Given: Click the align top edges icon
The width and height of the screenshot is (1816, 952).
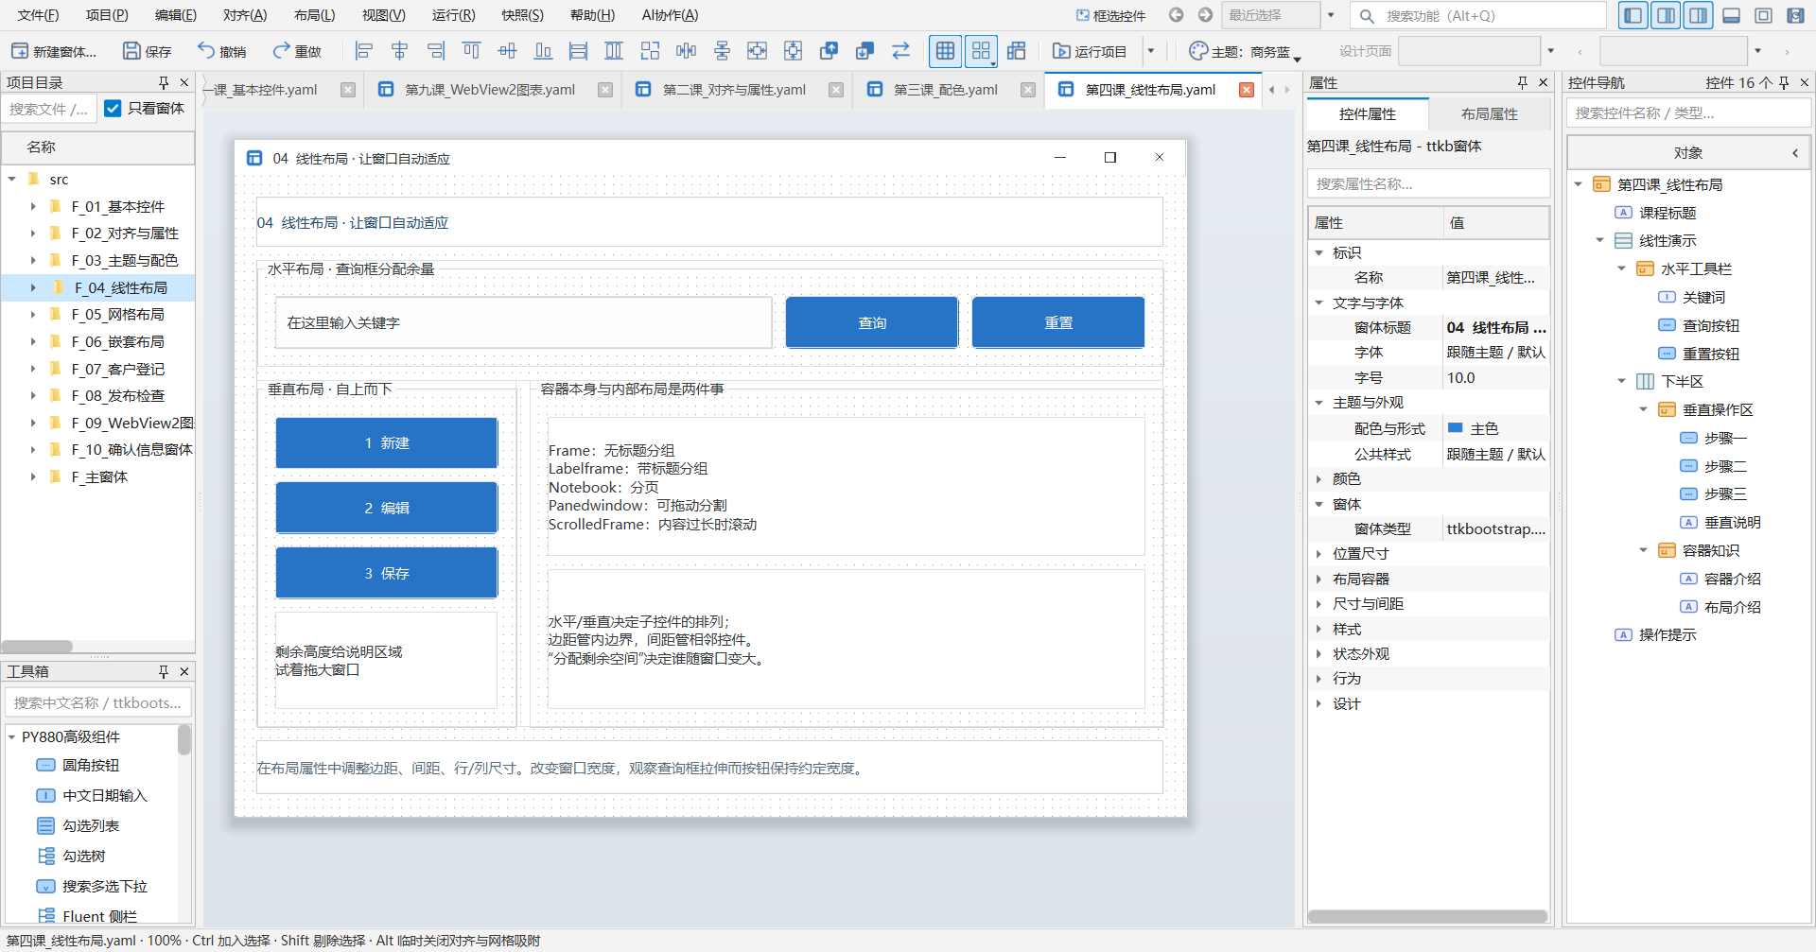Looking at the screenshot, I should [471, 51].
